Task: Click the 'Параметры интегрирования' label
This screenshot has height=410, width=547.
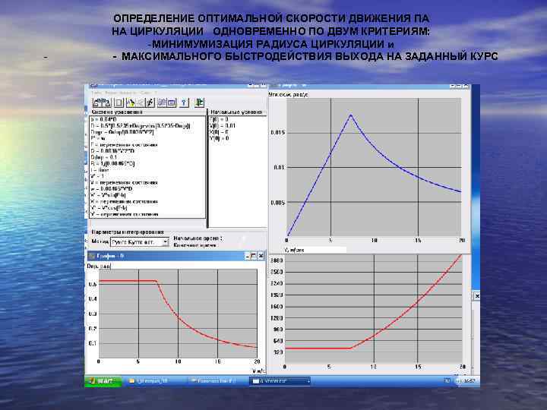Action: (x=128, y=232)
